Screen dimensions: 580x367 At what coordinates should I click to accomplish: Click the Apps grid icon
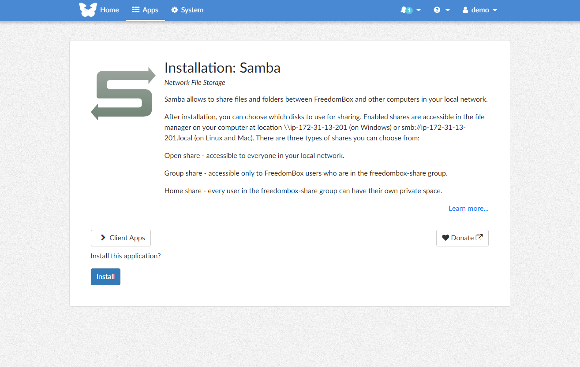click(136, 10)
